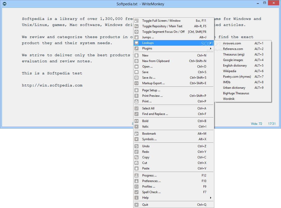281x208 pixels.
Task: Click the Italic asterisk icon
Action: point(136,127)
